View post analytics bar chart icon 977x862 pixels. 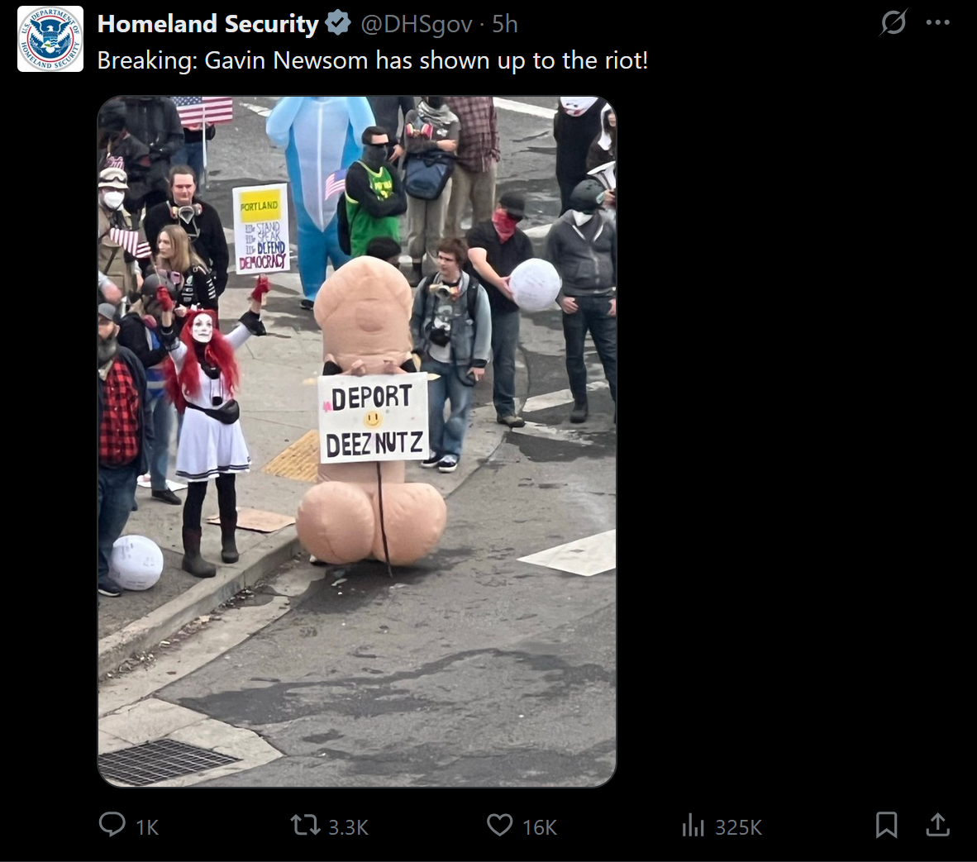[693, 826]
